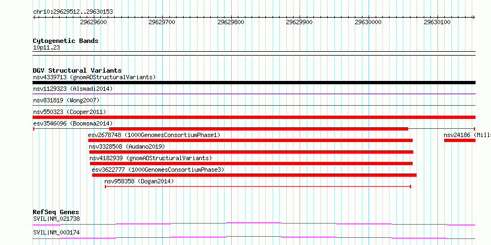The image size is (491, 245).
Task: Click the 29629900 ruler tick label
Action: pos(300,22)
